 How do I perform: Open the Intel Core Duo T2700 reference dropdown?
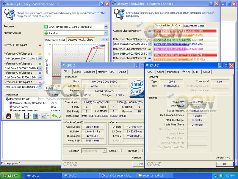pyautogui.click(x=40, y=77)
